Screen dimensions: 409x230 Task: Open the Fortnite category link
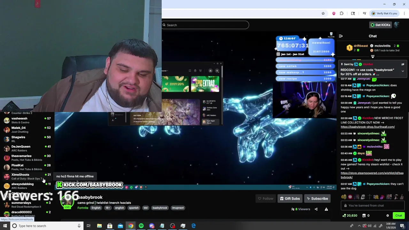(x=83, y=208)
